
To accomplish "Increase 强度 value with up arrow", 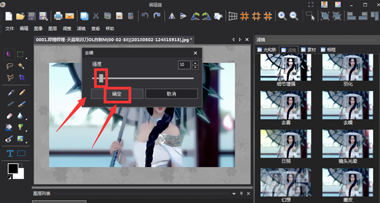I will (195, 63).
